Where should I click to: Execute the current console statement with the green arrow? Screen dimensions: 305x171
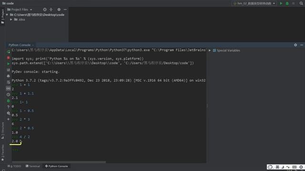(9, 64)
